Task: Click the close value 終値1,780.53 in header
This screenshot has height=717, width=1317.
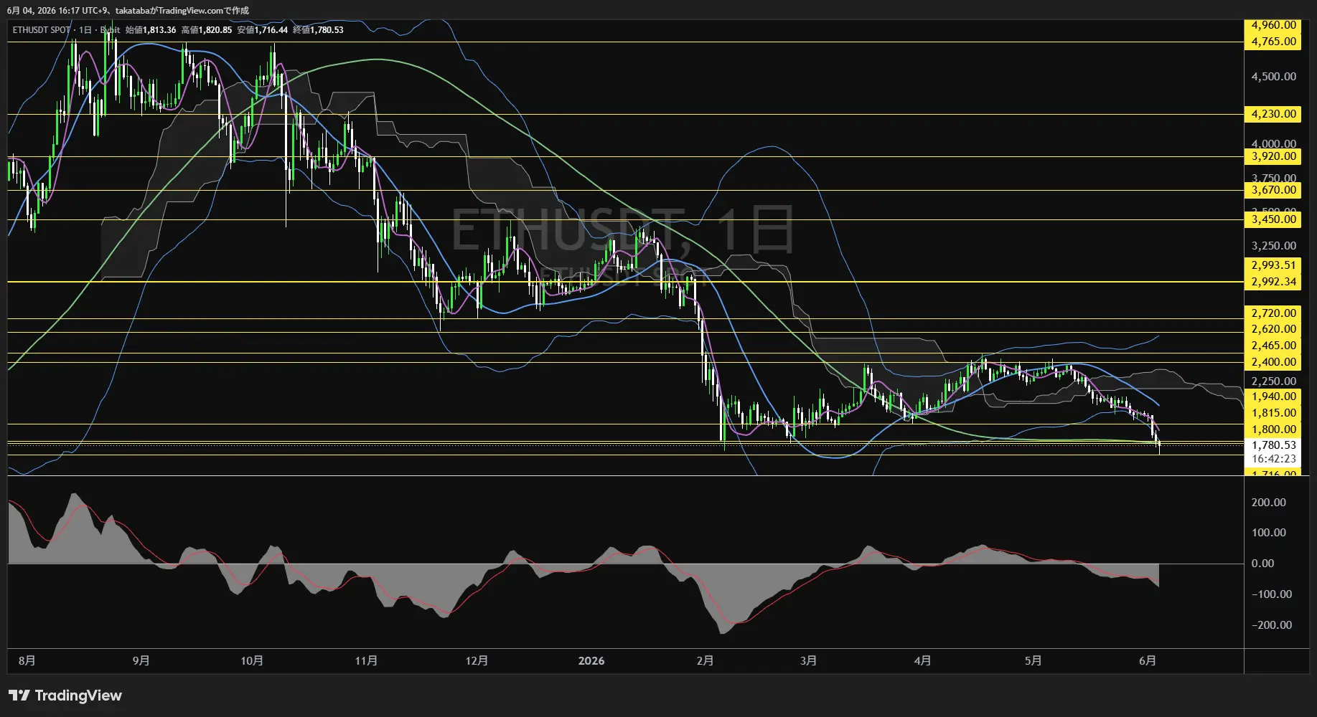Action: coord(318,30)
